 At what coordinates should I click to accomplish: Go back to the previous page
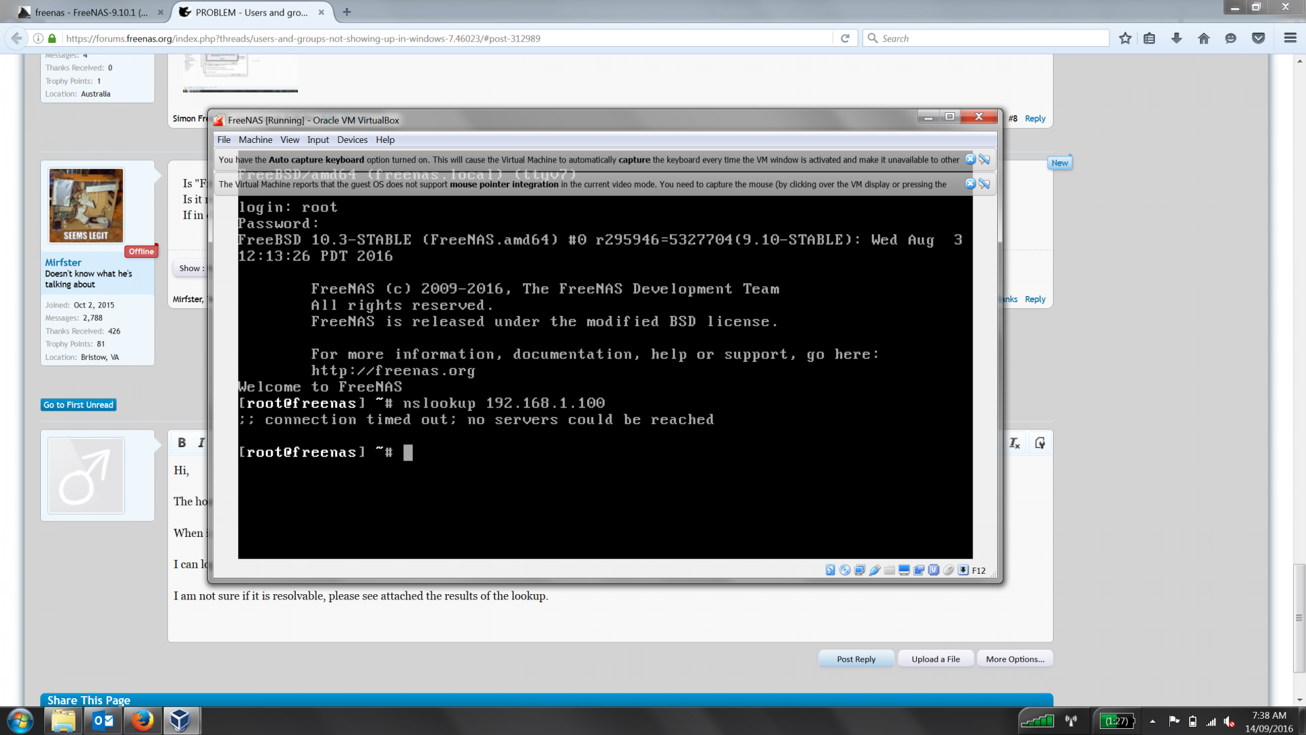pos(17,38)
